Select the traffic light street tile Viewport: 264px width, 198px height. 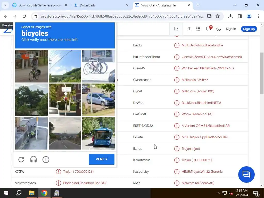pyautogui.click(x=65, y=100)
